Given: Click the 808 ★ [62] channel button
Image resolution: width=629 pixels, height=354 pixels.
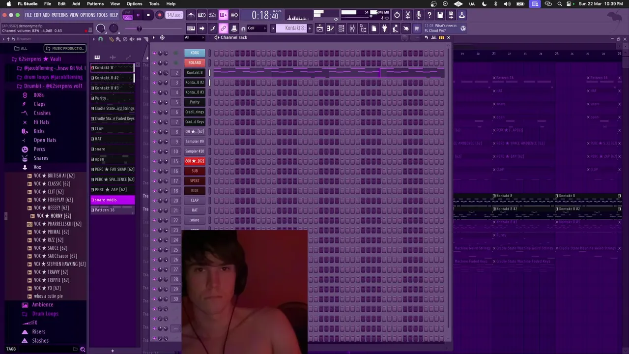Looking at the screenshot, I should click(x=195, y=161).
